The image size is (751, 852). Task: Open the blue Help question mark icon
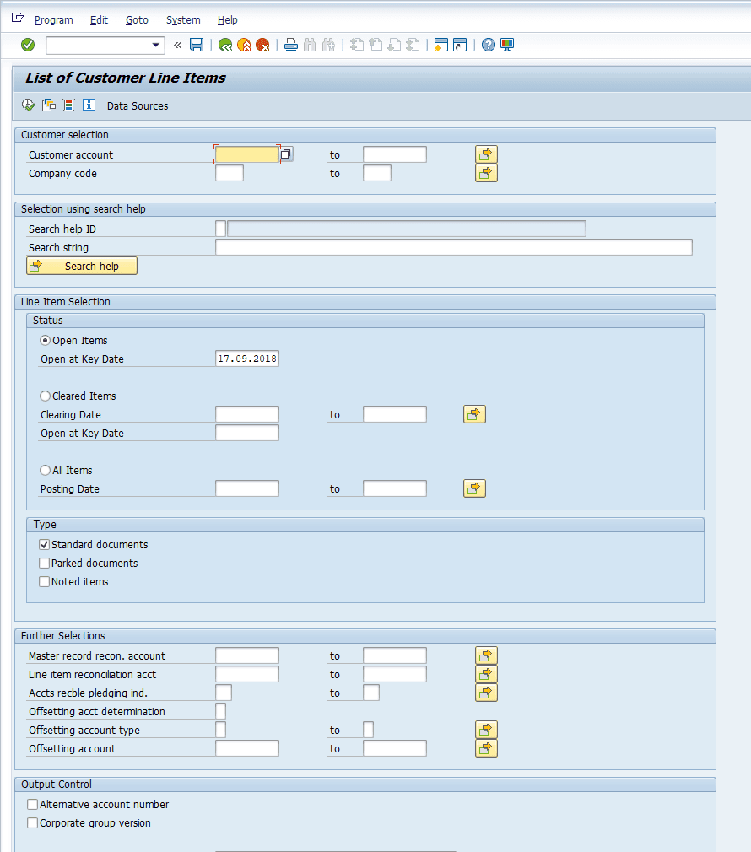pyautogui.click(x=489, y=45)
